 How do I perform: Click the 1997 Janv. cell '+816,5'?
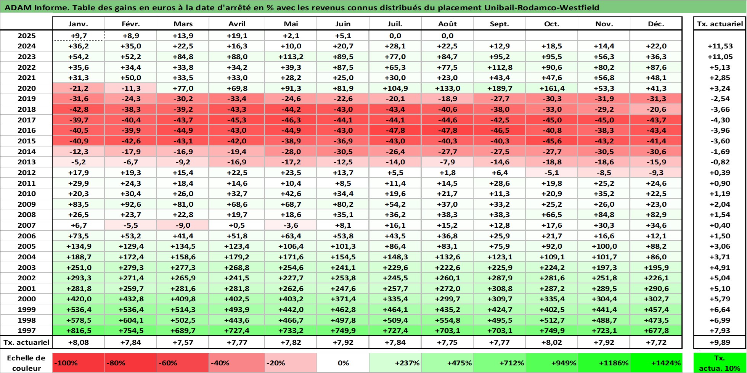pyautogui.click(x=79, y=330)
